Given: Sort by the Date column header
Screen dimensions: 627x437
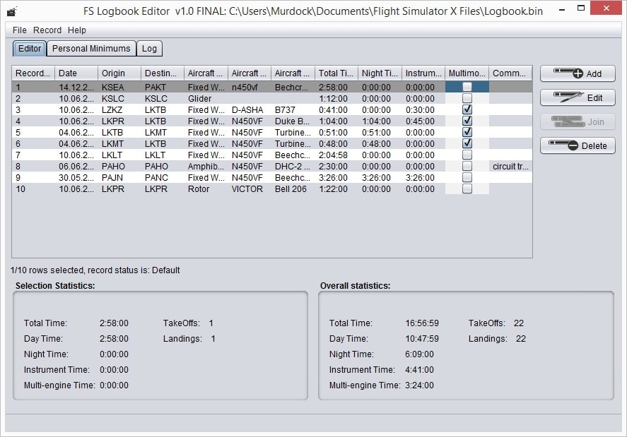Looking at the screenshot, I should 76,73.
